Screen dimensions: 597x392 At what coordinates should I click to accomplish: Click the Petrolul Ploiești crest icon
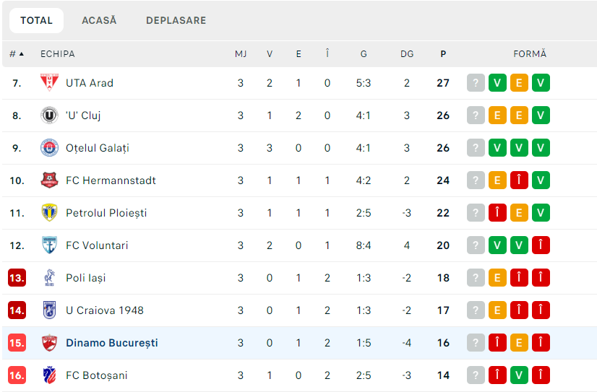48,213
